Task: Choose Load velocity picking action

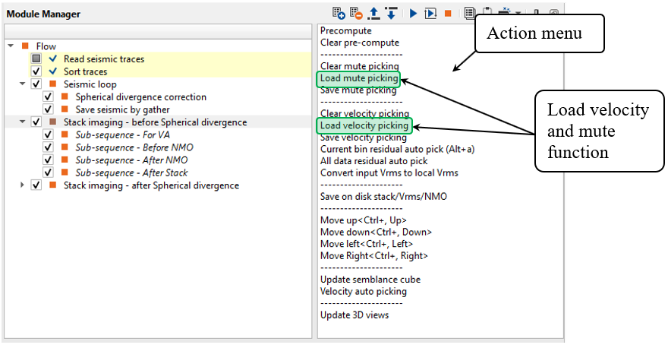Action: tap(364, 125)
